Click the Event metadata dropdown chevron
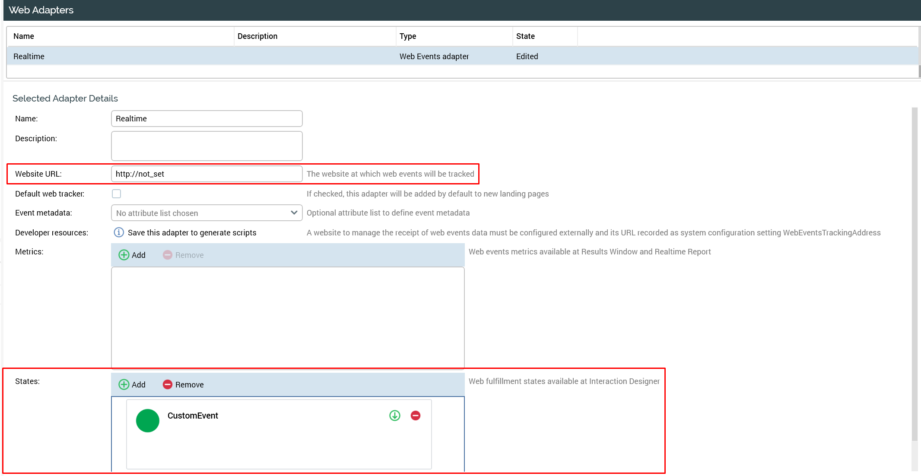Image resolution: width=921 pixels, height=476 pixels. (x=294, y=213)
